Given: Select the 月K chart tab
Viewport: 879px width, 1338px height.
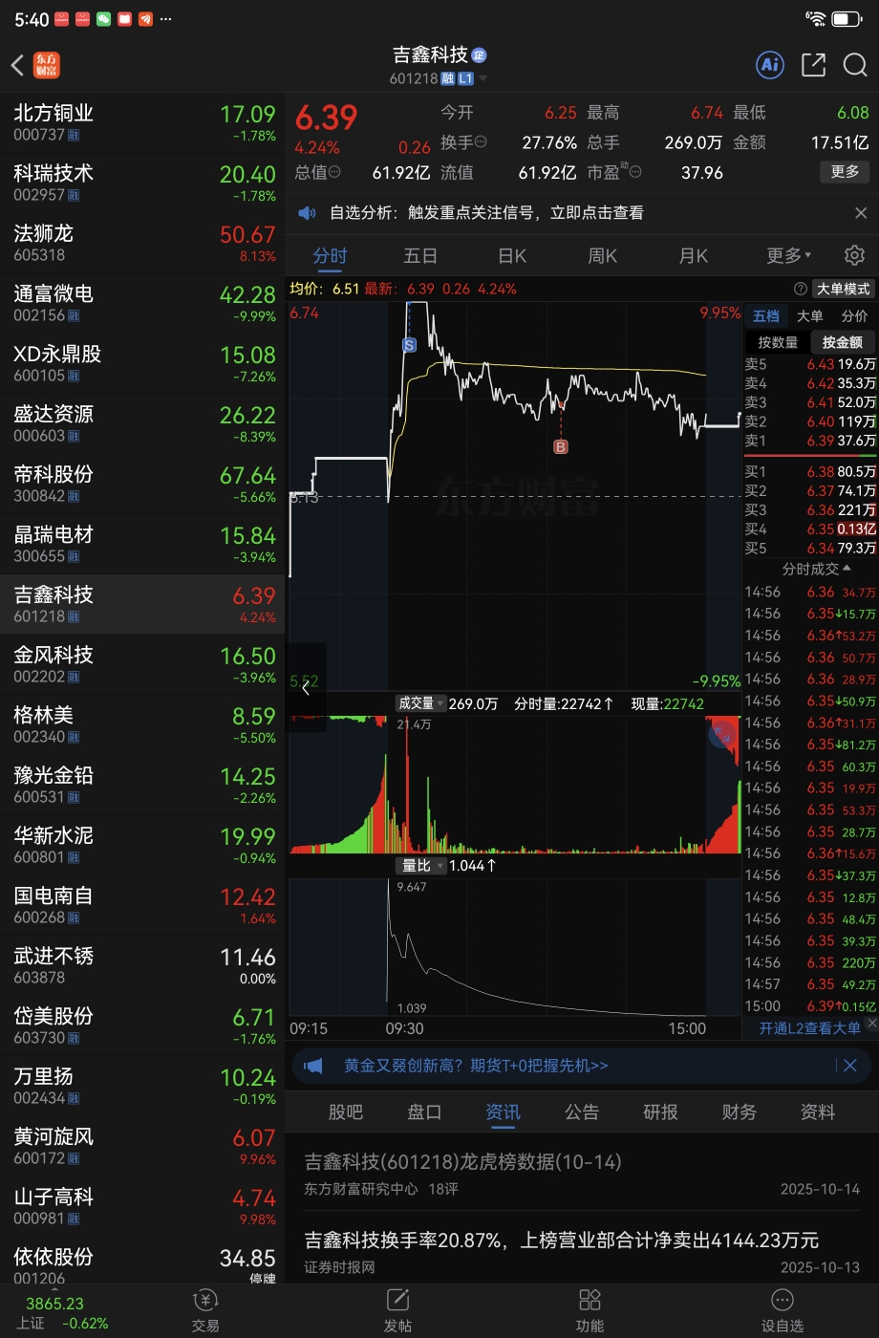Looking at the screenshot, I should (694, 255).
